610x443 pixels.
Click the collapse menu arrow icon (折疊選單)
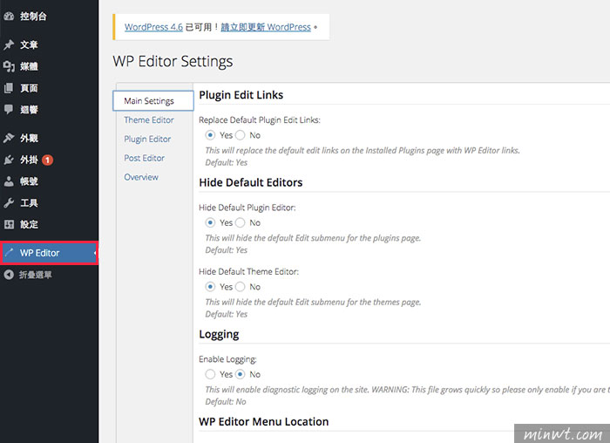pyautogui.click(x=9, y=275)
